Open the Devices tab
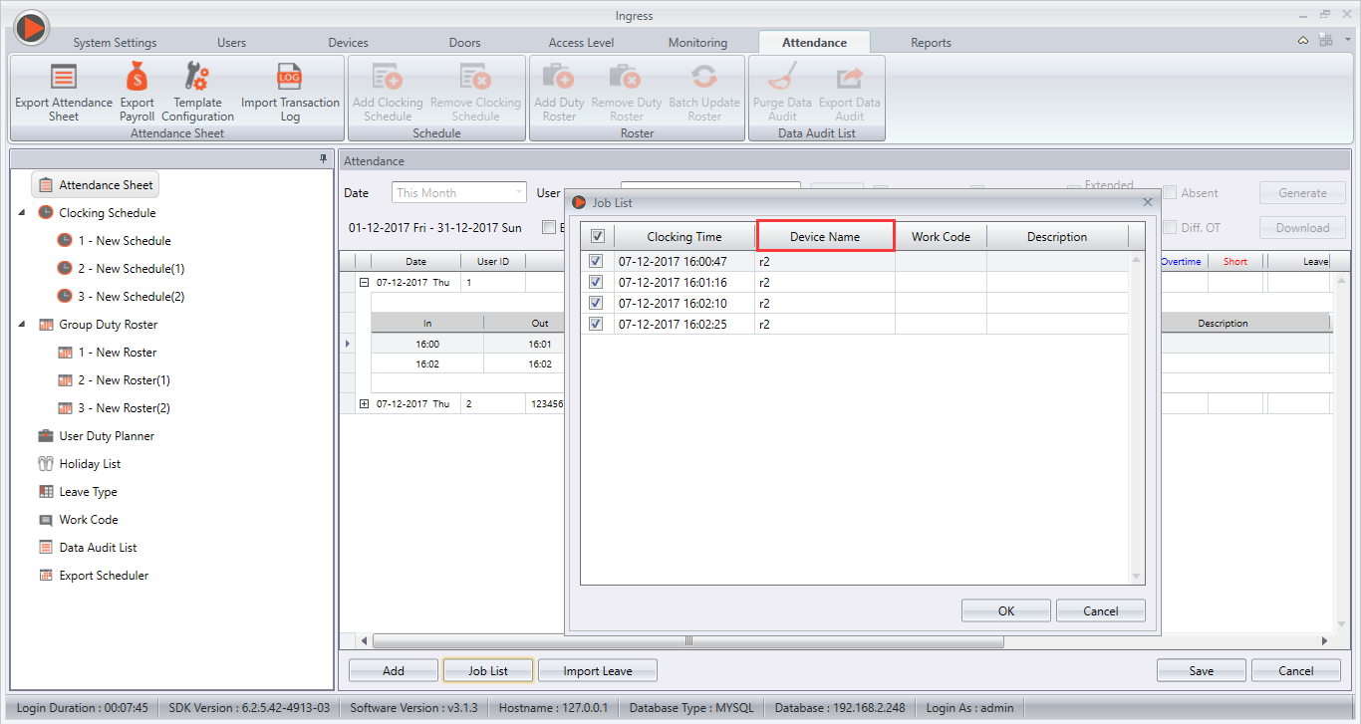This screenshot has height=724, width=1361. [x=348, y=43]
